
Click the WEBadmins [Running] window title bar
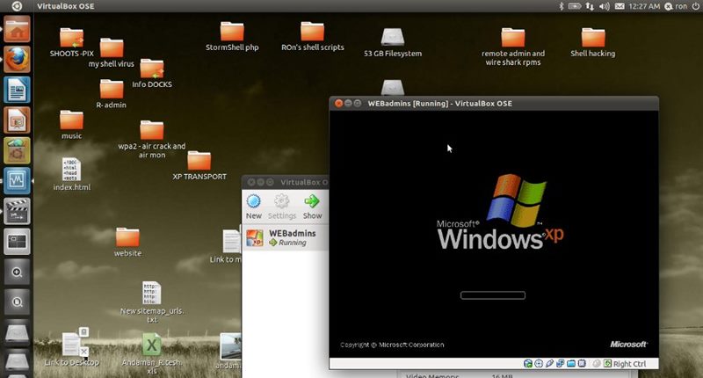(494, 103)
